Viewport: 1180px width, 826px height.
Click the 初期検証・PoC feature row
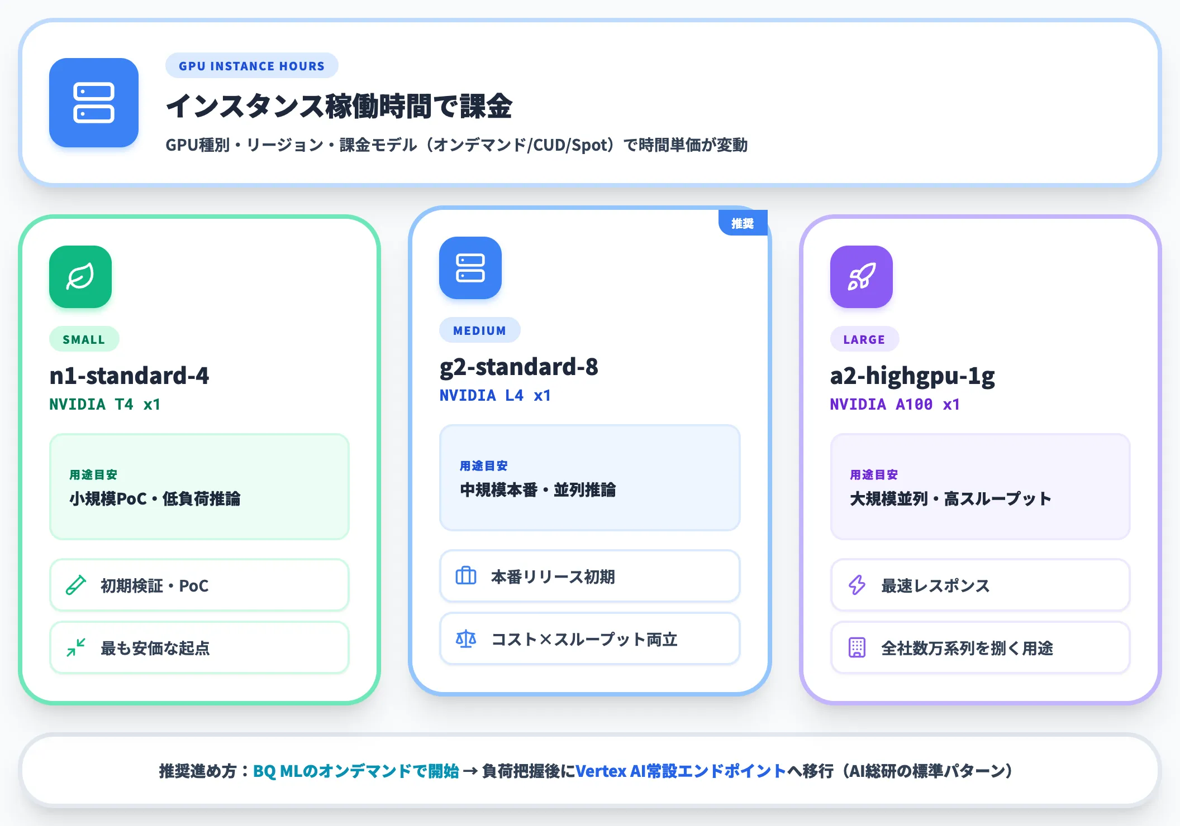coord(199,585)
